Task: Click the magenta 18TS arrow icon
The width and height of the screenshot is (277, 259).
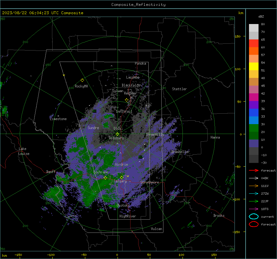Action: pyautogui.click(x=254, y=209)
